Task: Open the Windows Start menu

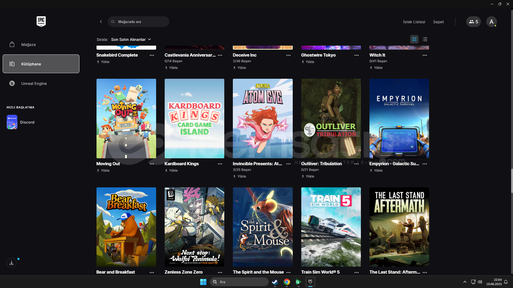Action: pyautogui.click(x=203, y=282)
